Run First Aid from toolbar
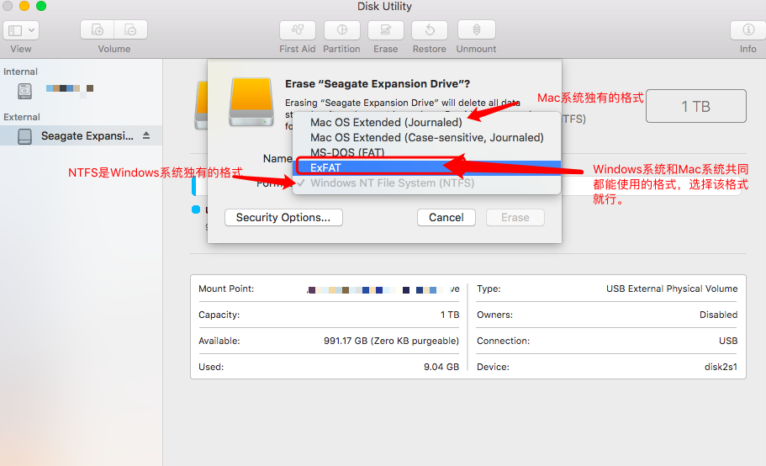Screen dimensions: 766x466 coord(298,30)
